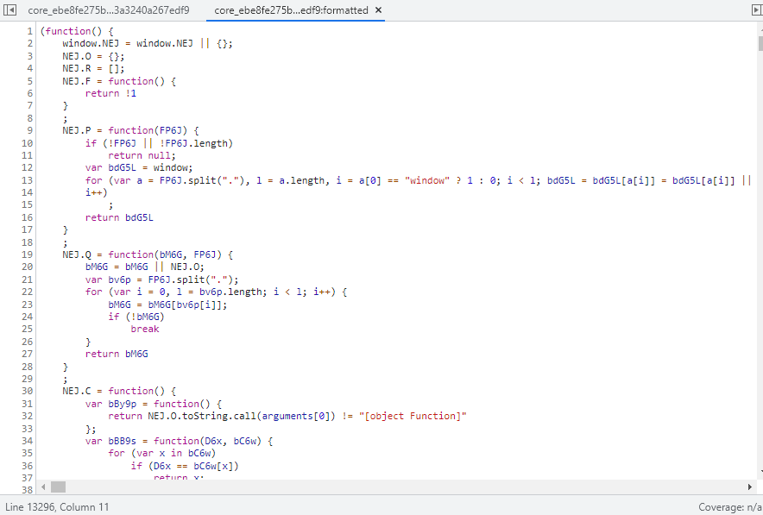Screen dimensions: 763x515
Task: Click the 'Coverage: n/a' status text
Action: [x=730, y=506]
